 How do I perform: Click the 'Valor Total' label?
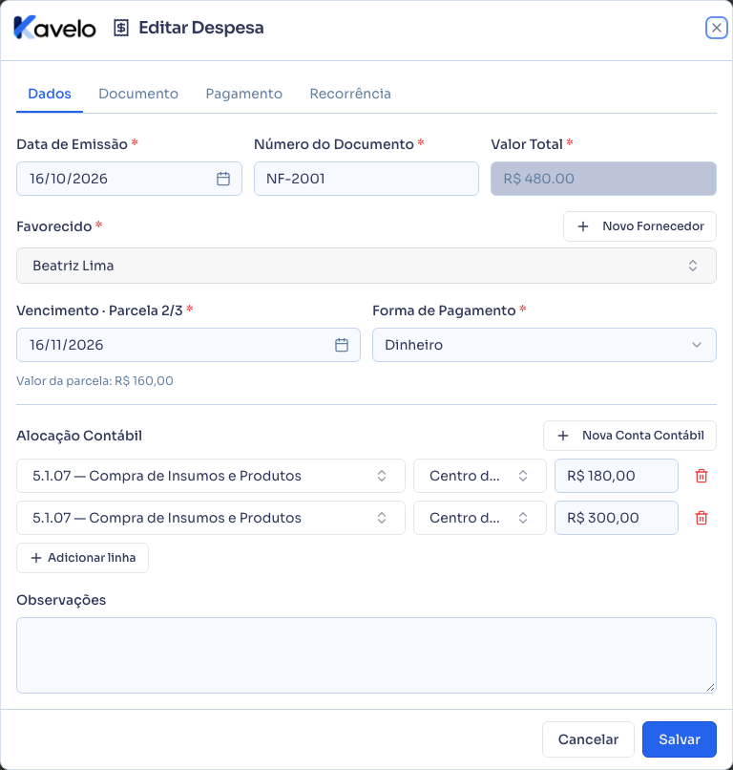527,144
